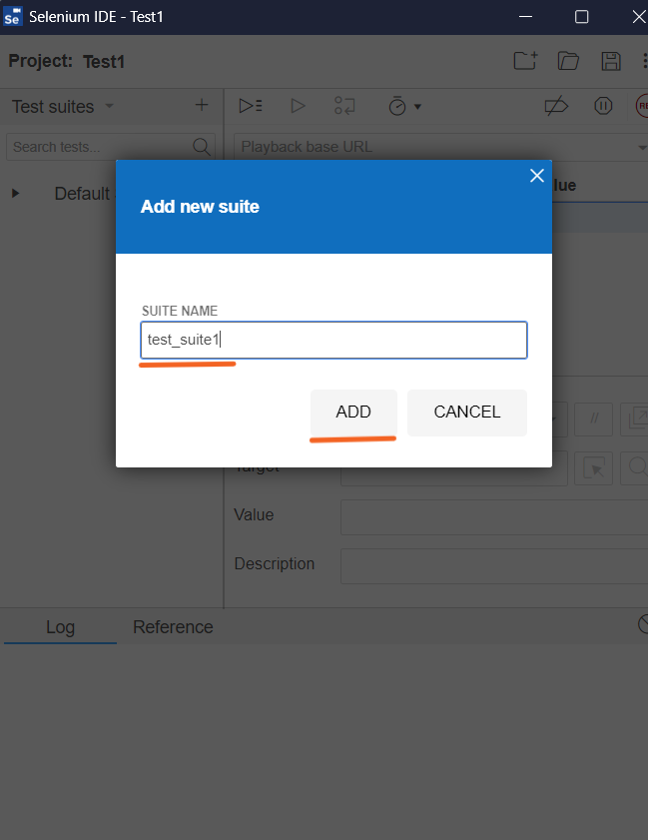Click the Selenium IDE title bar logo

pos(12,17)
